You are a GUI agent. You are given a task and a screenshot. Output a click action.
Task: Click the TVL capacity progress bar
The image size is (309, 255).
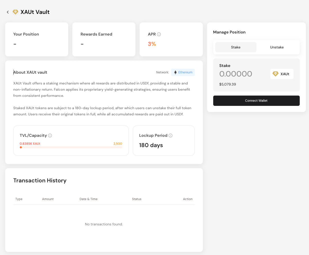[71, 147]
